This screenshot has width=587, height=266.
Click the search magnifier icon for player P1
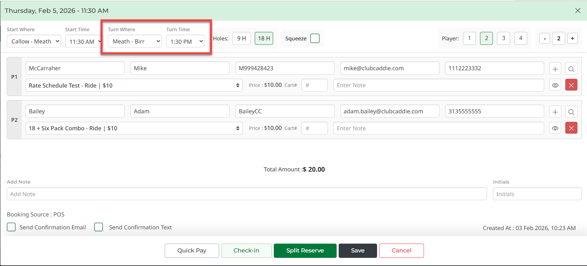click(571, 69)
